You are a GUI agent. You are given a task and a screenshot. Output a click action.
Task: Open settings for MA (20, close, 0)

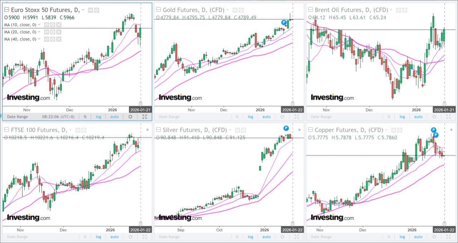coord(52,32)
